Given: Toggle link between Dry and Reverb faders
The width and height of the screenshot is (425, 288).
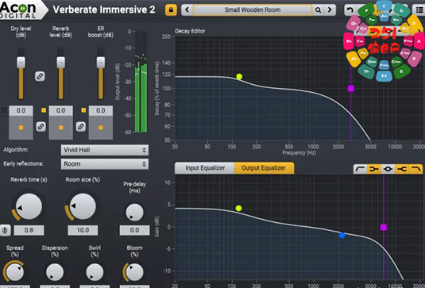Looking at the screenshot, I should pyautogui.click(x=40, y=76).
